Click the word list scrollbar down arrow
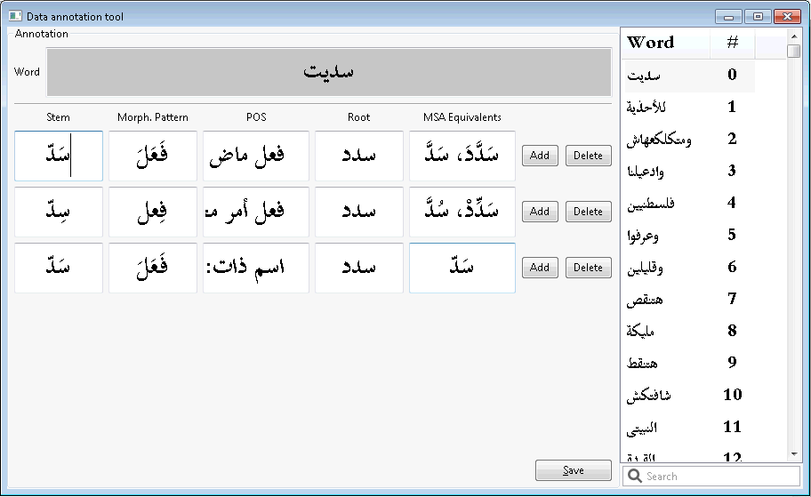Image resolution: width=811 pixels, height=497 pixels. click(794, 454)
